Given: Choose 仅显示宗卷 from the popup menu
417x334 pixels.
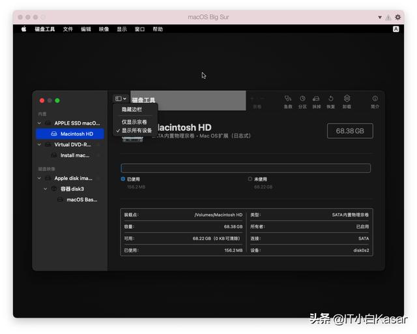Looking at the screenshot, I should coord(134,122).
